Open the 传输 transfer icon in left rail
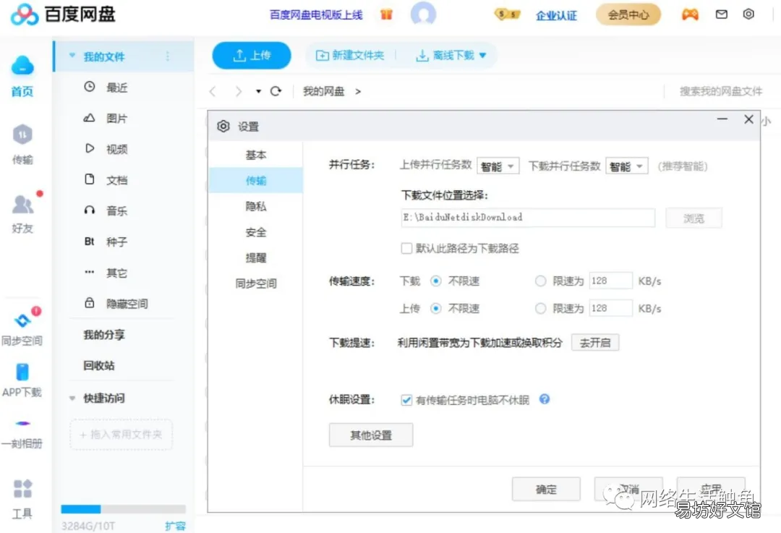The width and height of the screenshot is (781, 533). (x=22, y=135)
